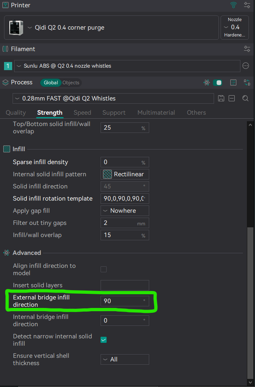Screen dimensions: 255x387
Task: Select the Objects process scope button
Action: tap(71, 83)
